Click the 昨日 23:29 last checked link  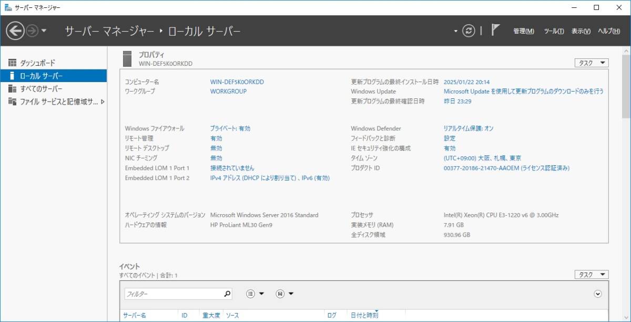click(457, 101)
